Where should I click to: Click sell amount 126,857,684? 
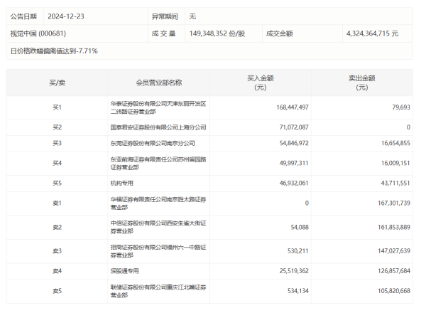[394, 271]
